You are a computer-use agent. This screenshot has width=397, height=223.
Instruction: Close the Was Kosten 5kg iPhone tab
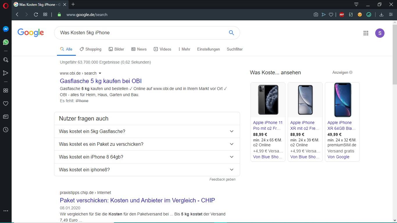coord(65,4)
